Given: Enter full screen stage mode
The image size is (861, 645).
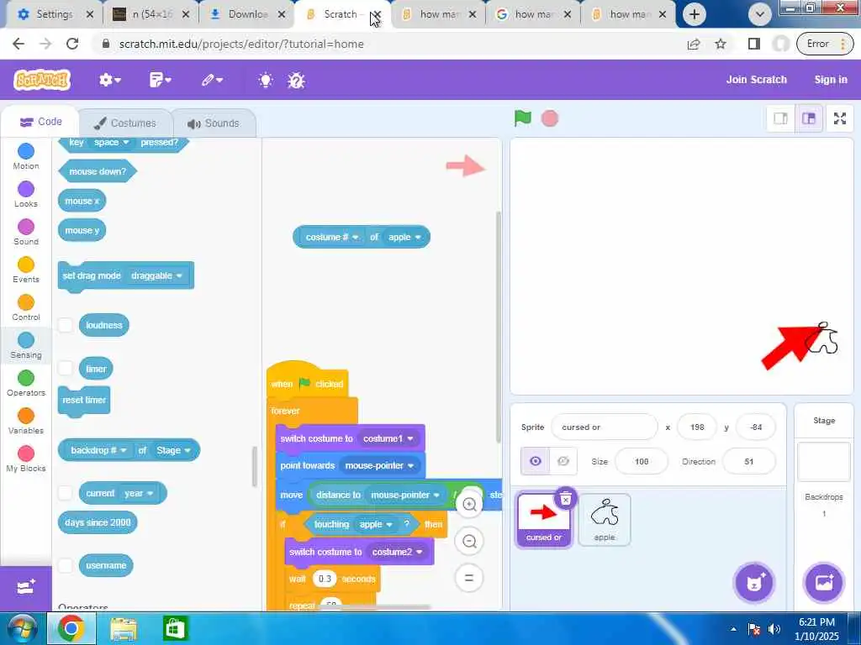Looking at the screenshot, I should 840,118.
